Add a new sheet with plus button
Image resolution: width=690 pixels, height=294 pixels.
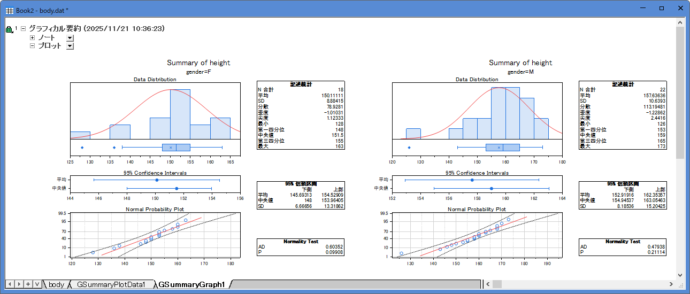[x=28, y=284]
